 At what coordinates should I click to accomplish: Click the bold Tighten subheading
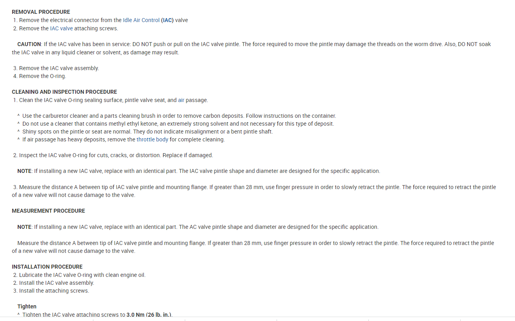pyautogui.click(x=27, y=306)
